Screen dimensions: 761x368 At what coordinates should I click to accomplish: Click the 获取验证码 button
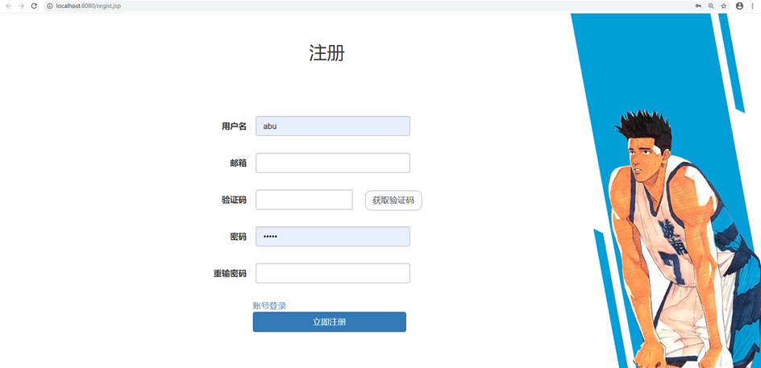[393, 201]
